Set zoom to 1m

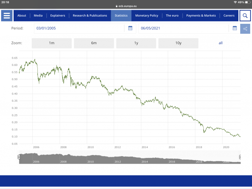(x=52, y=43)
